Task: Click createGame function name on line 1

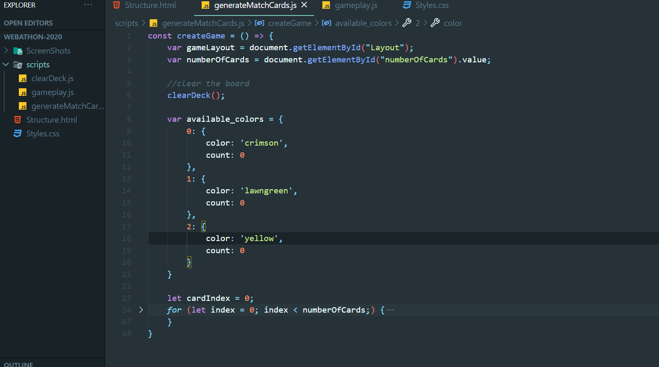Action: (x=201, y=36)
